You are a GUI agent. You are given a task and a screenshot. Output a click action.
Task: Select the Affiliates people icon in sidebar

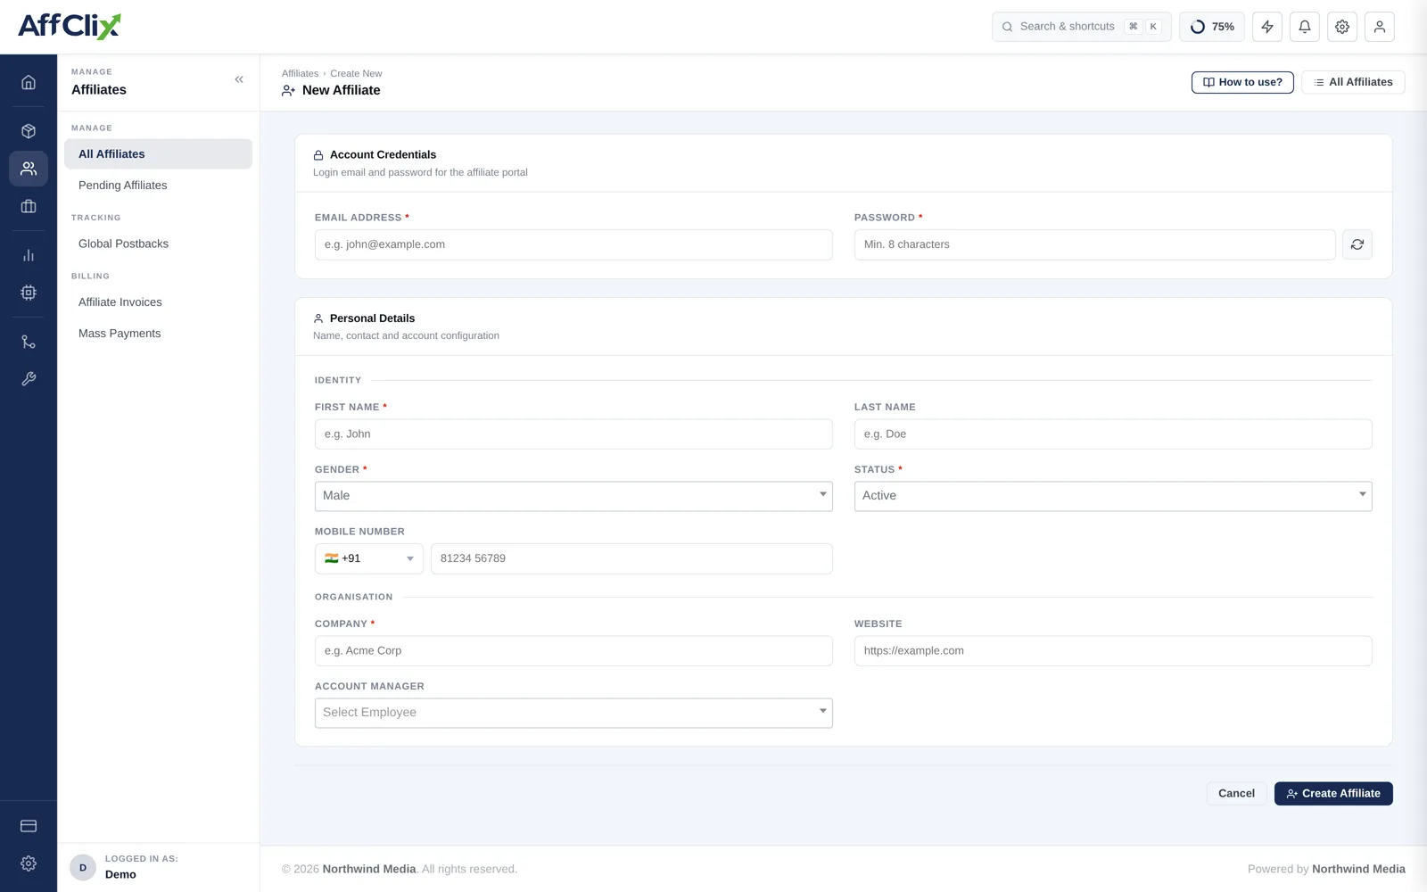click(x=29, y=169)
